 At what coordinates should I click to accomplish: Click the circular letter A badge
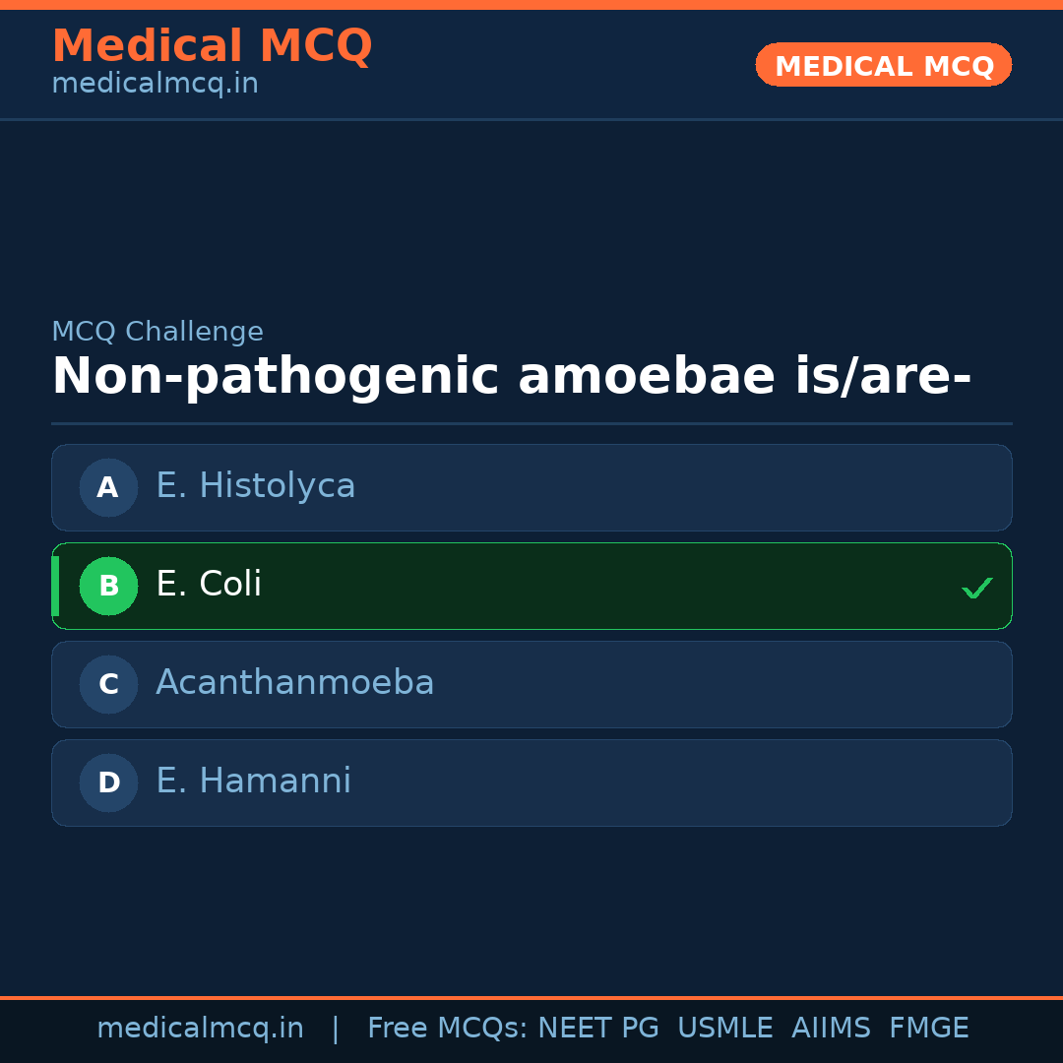click(108, 487)
